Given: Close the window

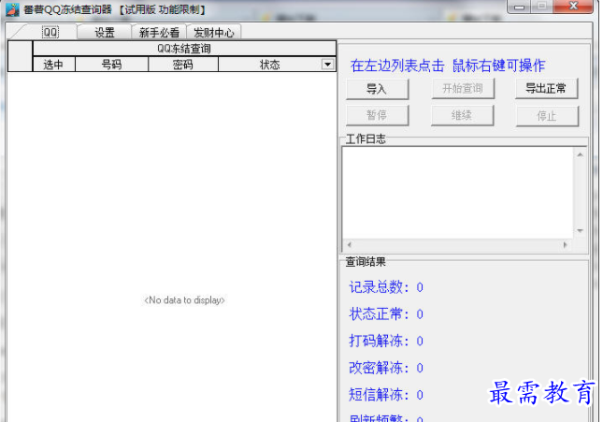Looking at the screenshot, I should [573, 7].
